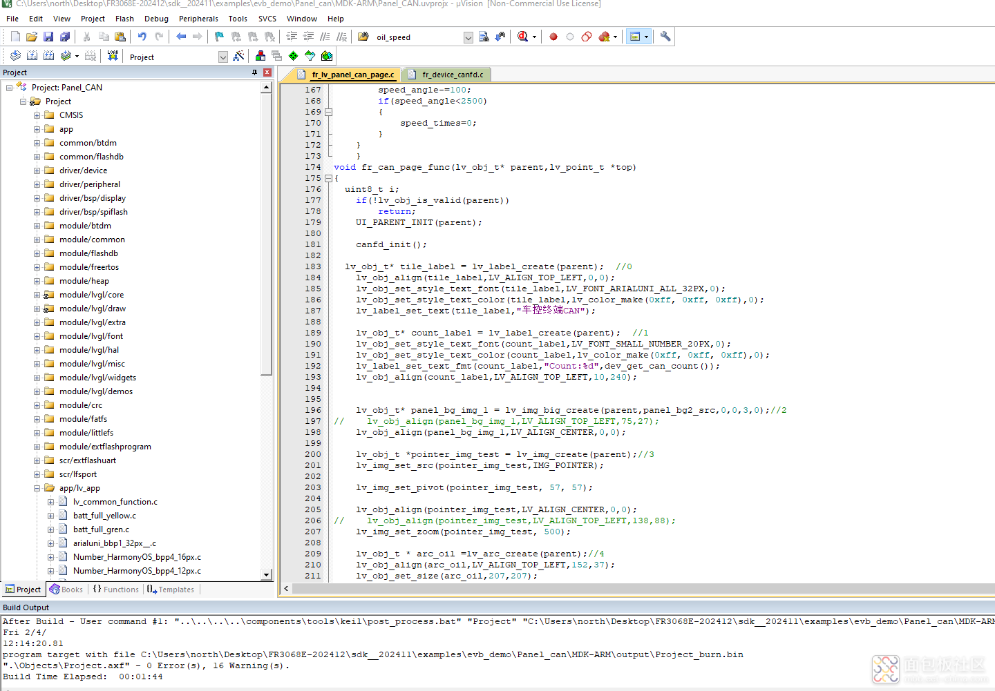Open the Flash menu
Screen dimensions: 995x691
[124, 19]
